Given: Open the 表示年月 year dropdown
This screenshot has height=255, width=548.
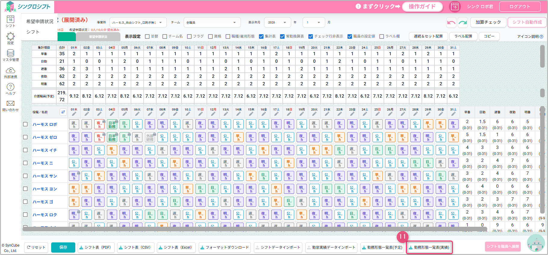Looking at the screenshot, I should [277, 23].
